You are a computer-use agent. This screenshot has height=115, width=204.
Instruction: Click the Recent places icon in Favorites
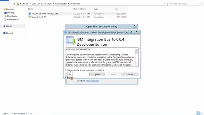coord(5,19)
